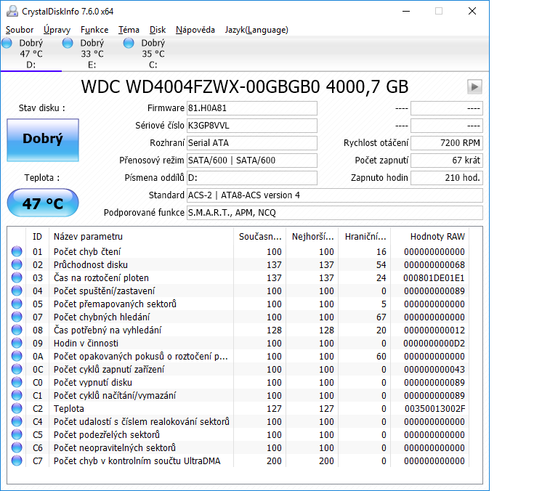Click the Nejhorší... column header
558x491 pixels.
[x=312, y=237]
